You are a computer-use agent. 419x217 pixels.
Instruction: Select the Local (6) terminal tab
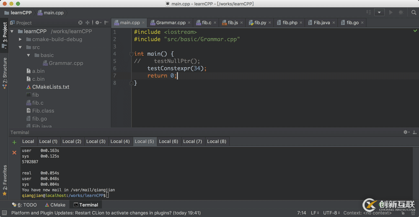168,142
